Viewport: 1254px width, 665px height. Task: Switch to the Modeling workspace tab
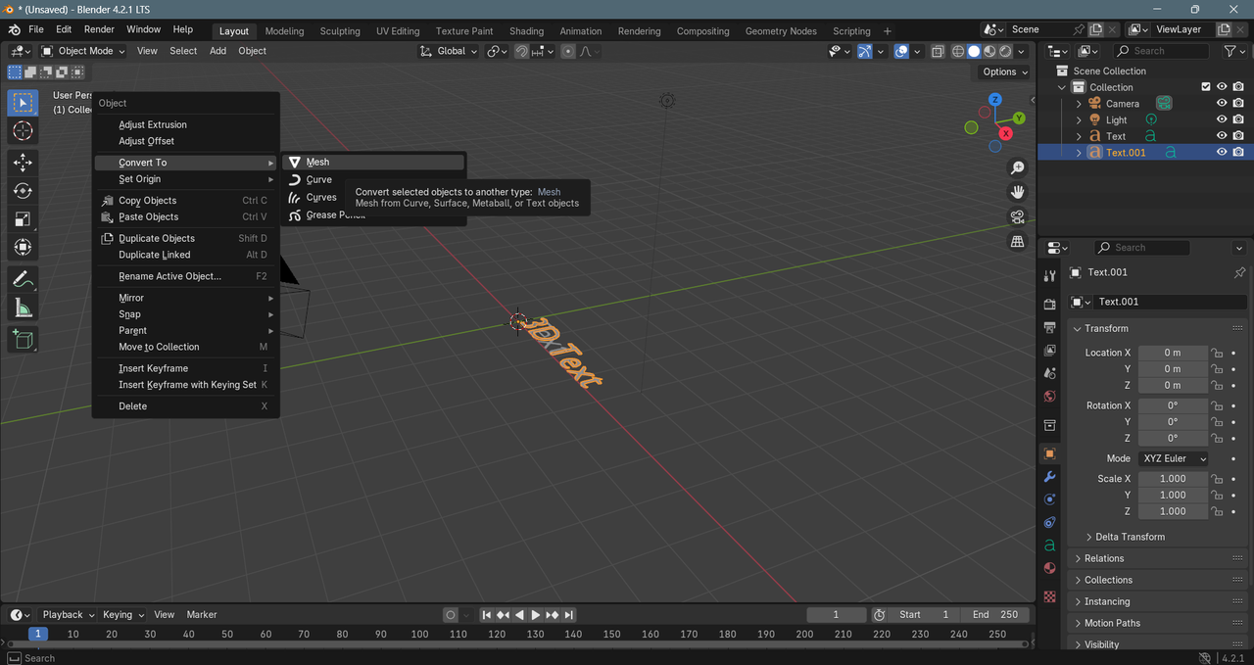[x=284, y=30]
